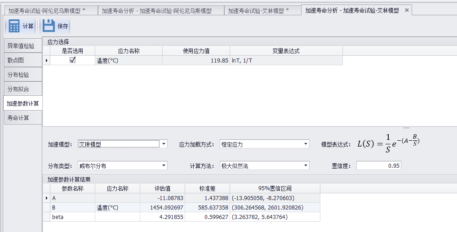Click the 应力名称 header in stress selection
The height and width of the screenshot is (232, 457).
pyautogui.click(x=129, y=51)
